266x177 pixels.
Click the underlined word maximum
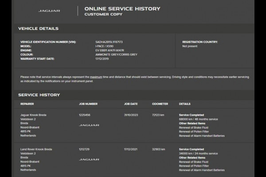pos(96,77)
